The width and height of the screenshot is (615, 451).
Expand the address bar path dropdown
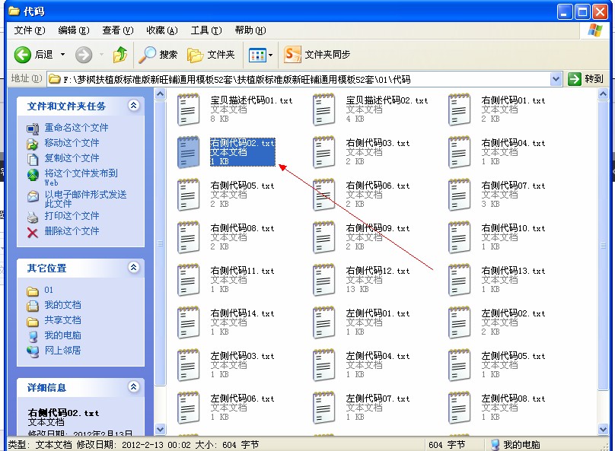coord(556,78)
